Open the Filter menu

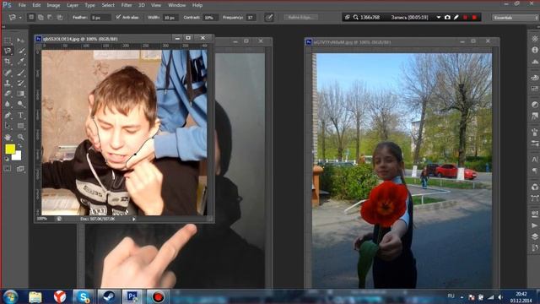coord(127,5)
